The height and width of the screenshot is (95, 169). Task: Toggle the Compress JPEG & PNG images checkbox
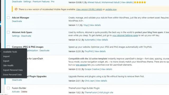[8, 47]
